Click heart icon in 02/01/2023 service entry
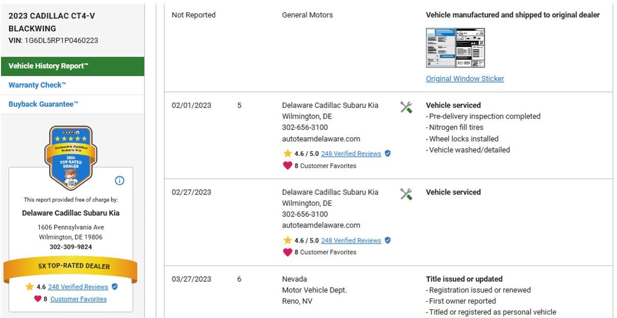Viewport: 617px width, 318px height. tap(287, 166)
